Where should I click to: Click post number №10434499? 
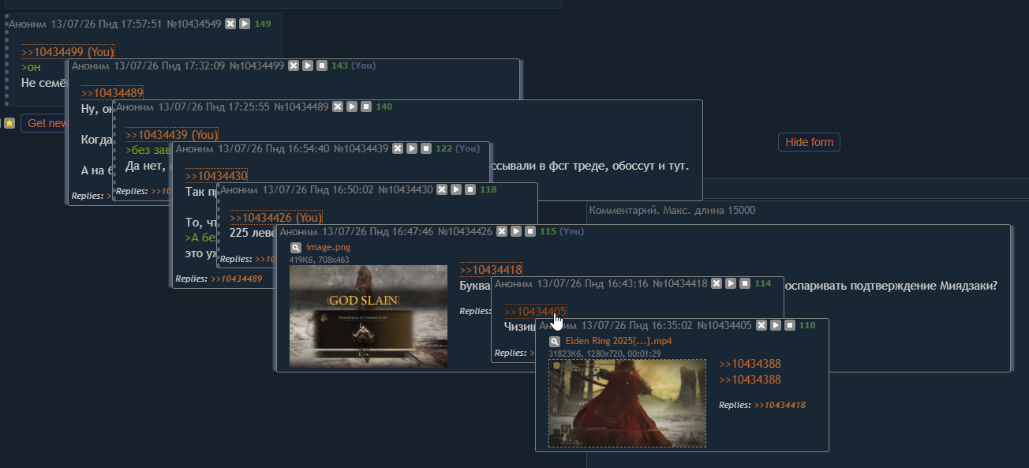click(257, 66)
